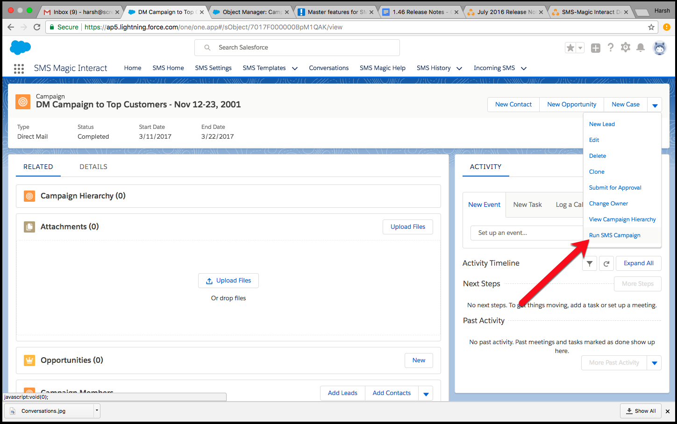Open the More Past Activity dropdown arrow
Image resolution: width=677 pixels, height=424 pixels.
654,363
